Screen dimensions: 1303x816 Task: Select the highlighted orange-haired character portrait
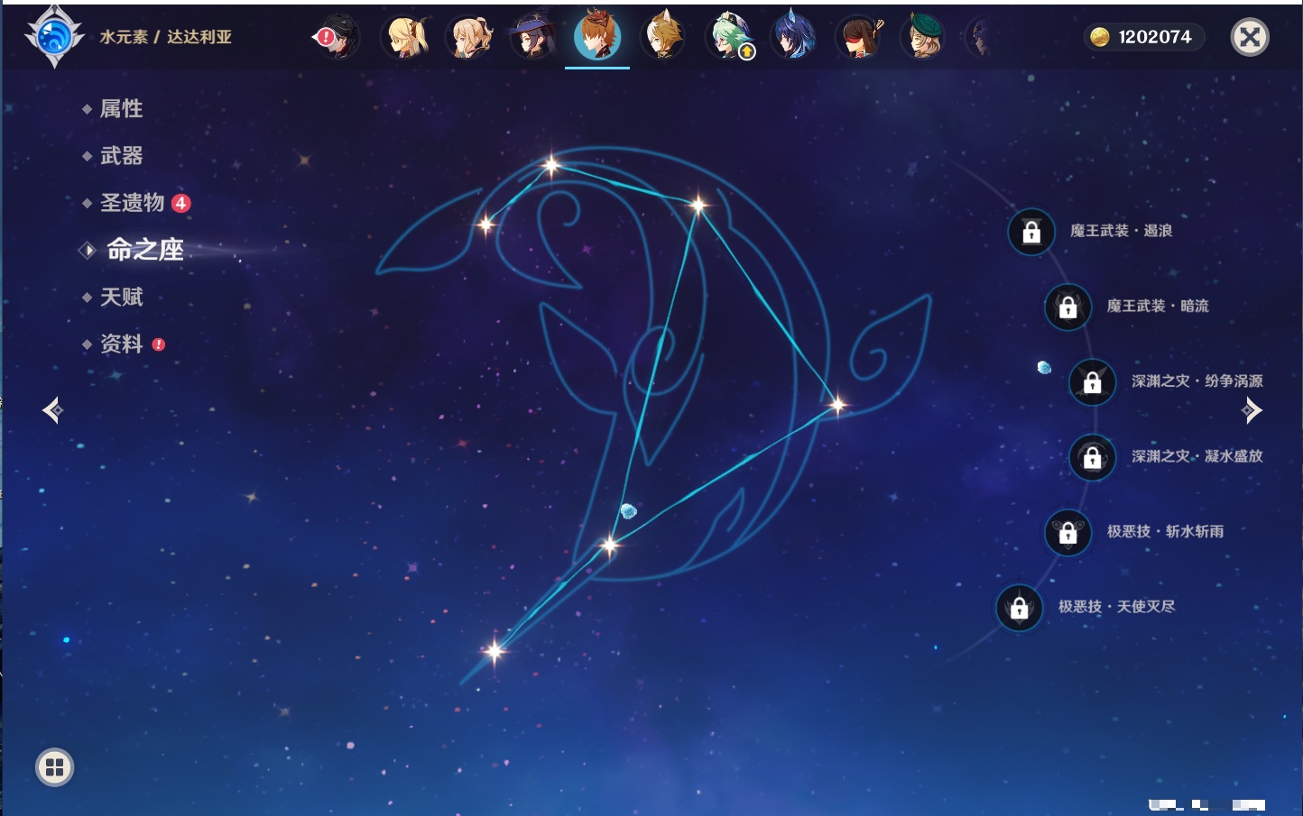point(597,35)
